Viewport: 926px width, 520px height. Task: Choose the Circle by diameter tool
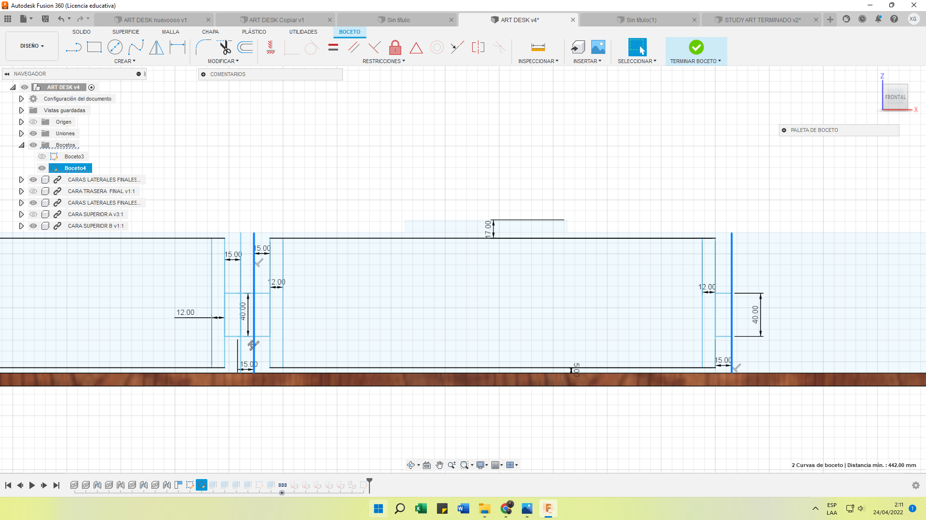click(115, 47)
